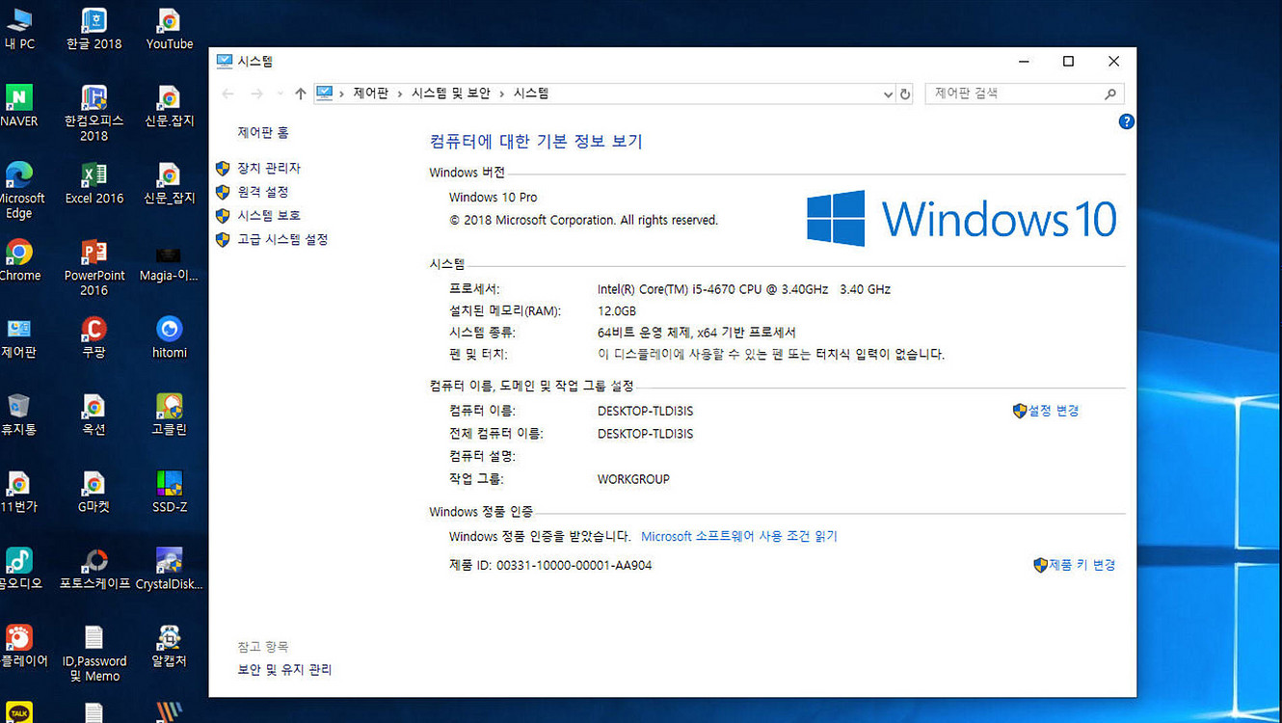Select the 제어판 breadcrumb

coord(370,94)
